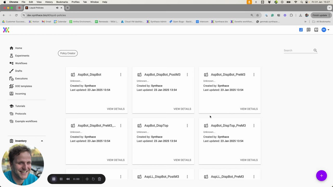View details of AspBot_DispBot
Screen dimensions: 333x187
click(116, 109)
